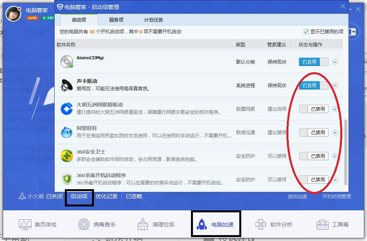Click 股票网银 type cell
The height and width of the screenshot is (241, 367).
click(246, 109)
